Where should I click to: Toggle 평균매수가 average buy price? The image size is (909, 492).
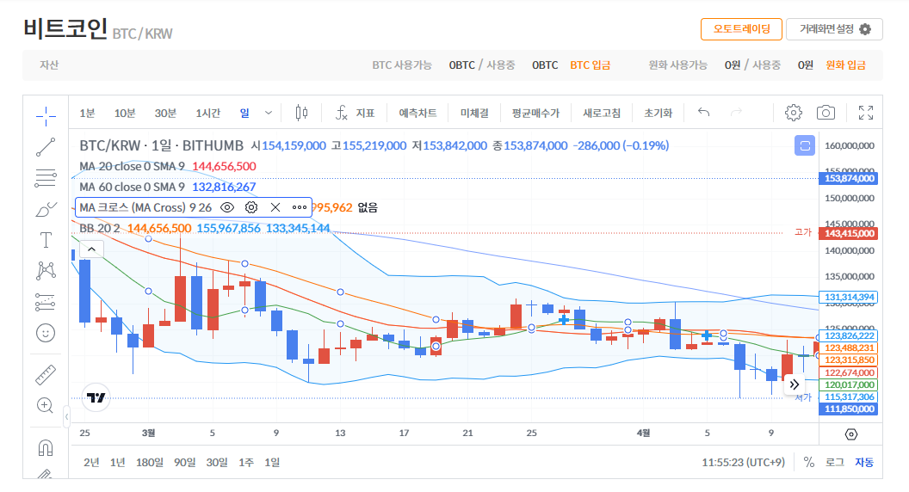coord(535,113)
